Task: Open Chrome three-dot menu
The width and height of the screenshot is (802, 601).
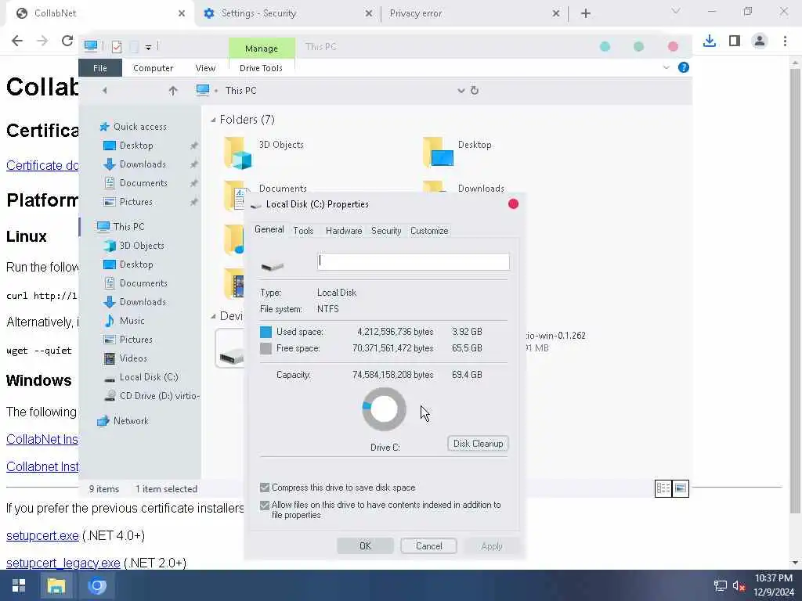Action: click(785, 41)
